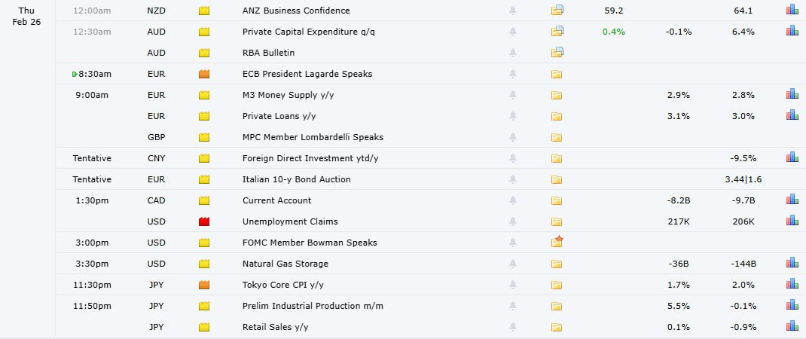Enable the alert bell for ECB President Lagarde Speaks
The width and height of the screenshot is (806, 339).
[514, 74]
